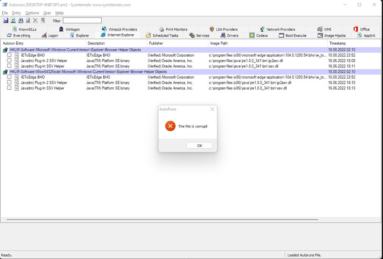Image resolution: width=383 pixels, height=259 pixels.
Task: Click the red error icon in AutoRuns dialog
Action: (170, 126)
